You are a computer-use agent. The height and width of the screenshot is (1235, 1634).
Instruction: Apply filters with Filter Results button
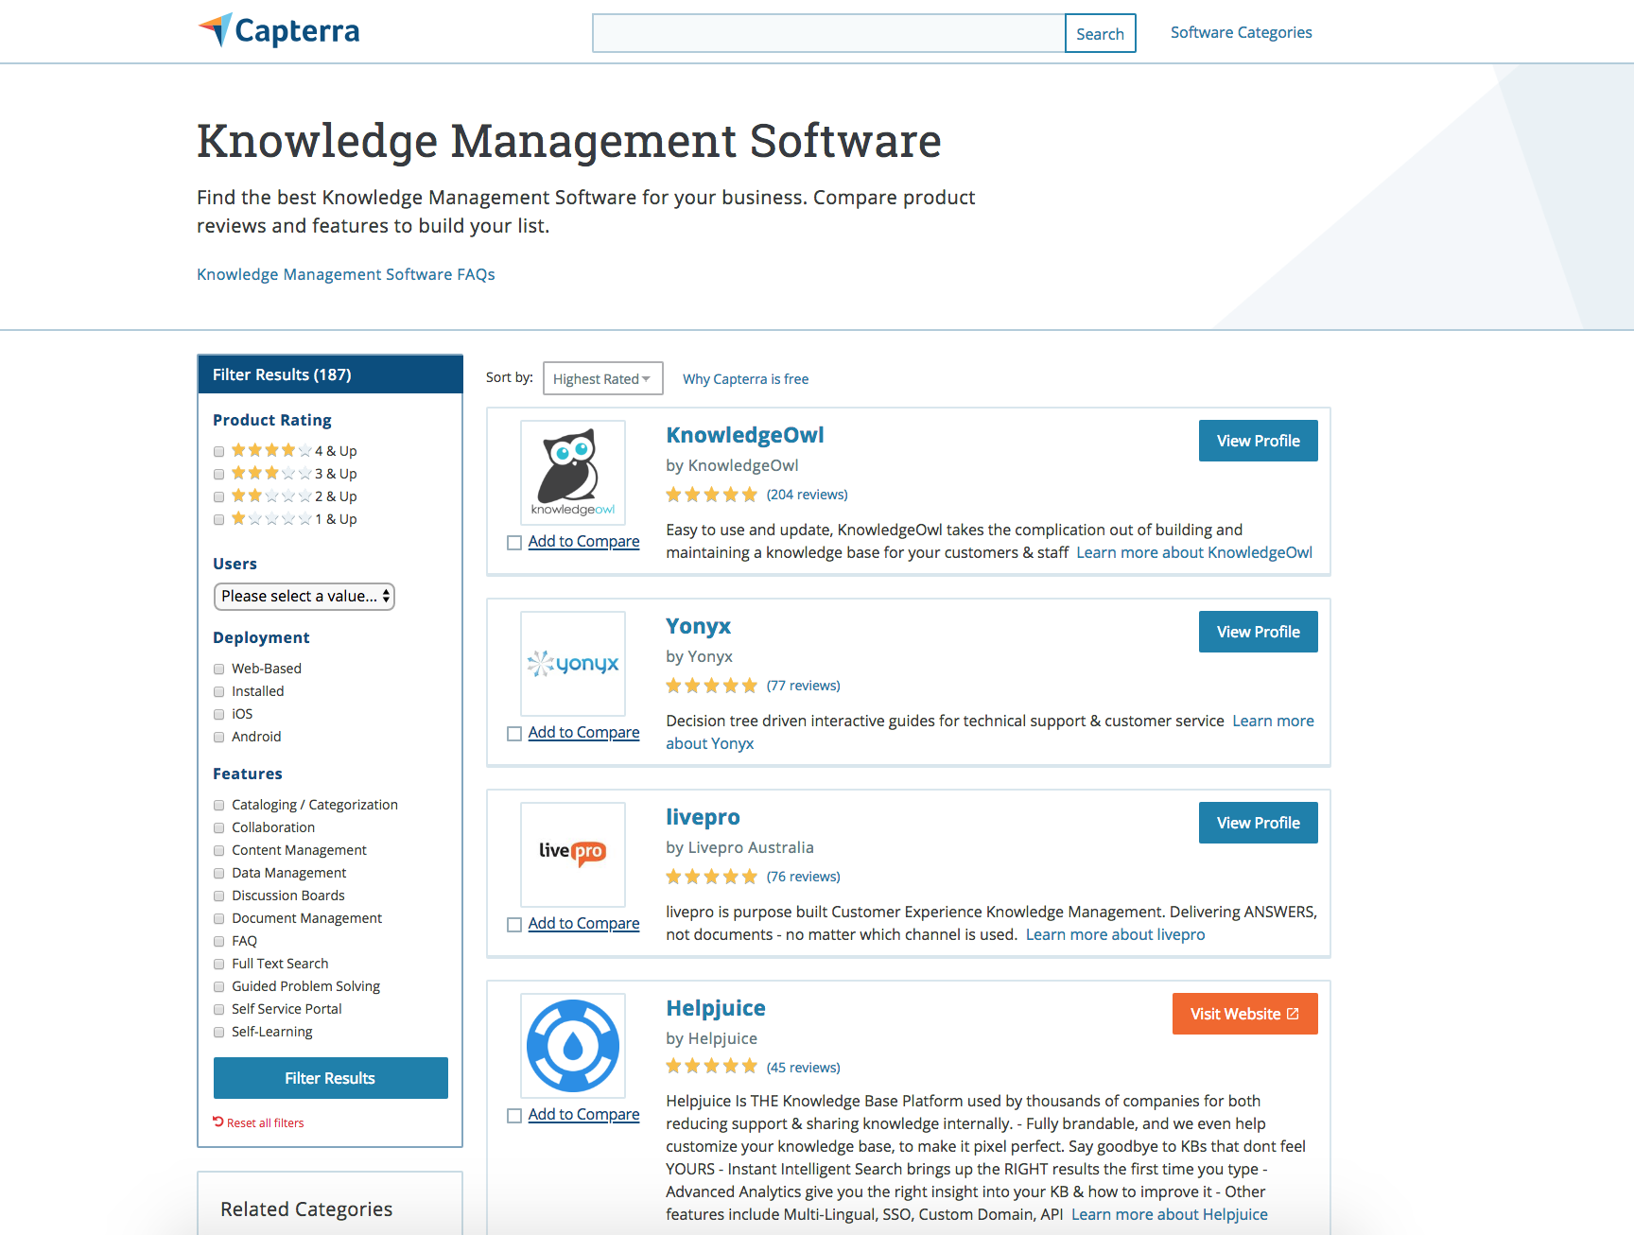pyautogui.click(x=331, y=1078)
